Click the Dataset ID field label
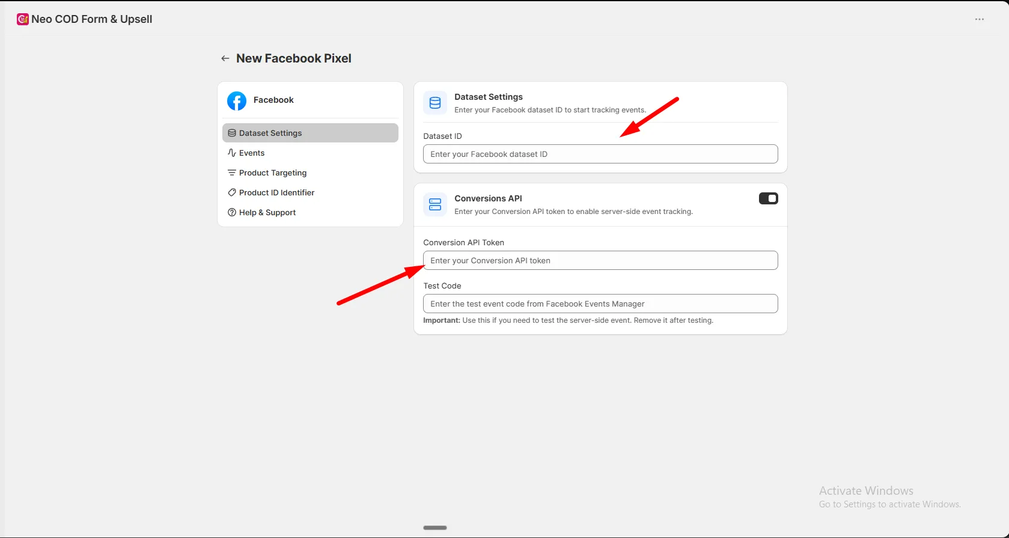 point(442,136)
